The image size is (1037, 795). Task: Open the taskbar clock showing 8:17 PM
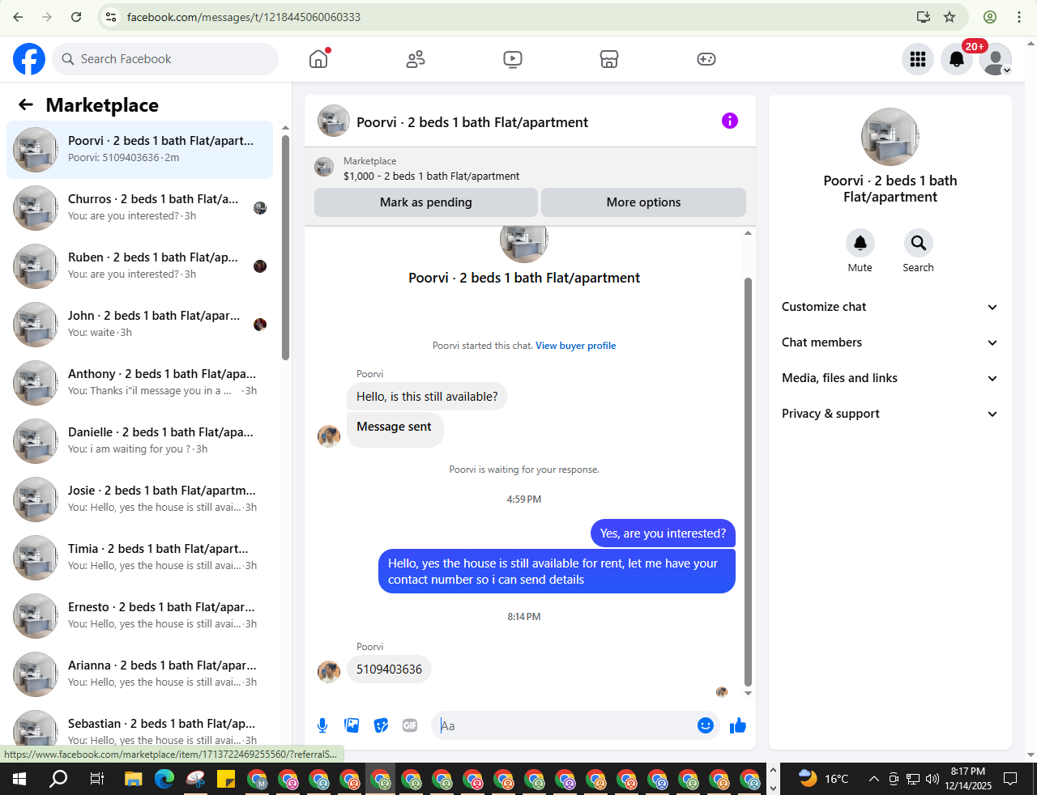(968, 779)
